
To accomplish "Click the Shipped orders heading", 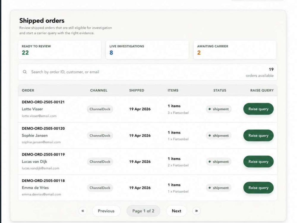I will [x=42, y=21].
